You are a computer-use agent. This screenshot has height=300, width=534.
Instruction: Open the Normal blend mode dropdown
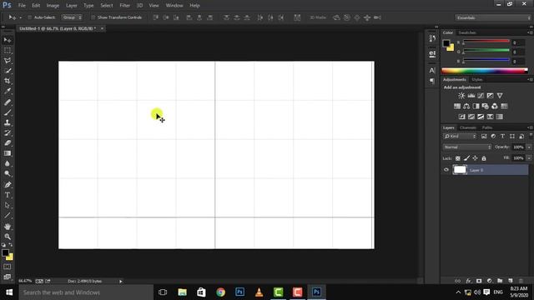tap(467, 147)
